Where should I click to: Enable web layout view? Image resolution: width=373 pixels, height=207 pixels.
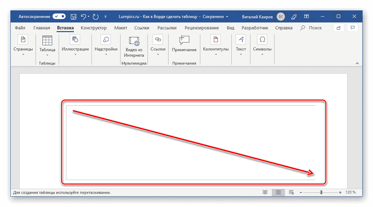click(x=291, y=192)
